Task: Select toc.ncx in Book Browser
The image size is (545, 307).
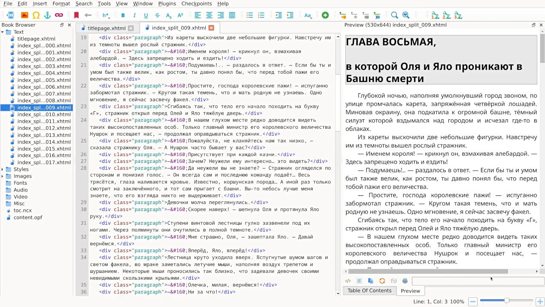Action: click(23, 211)
